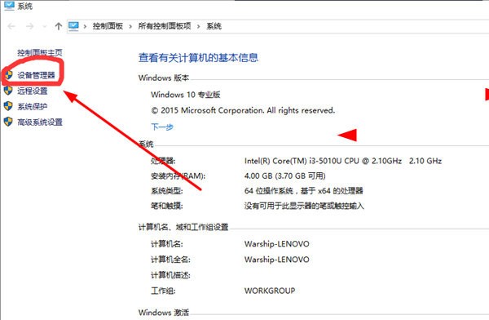
Task: Click system type value 64 位操作系统
Action: (304, 191)
